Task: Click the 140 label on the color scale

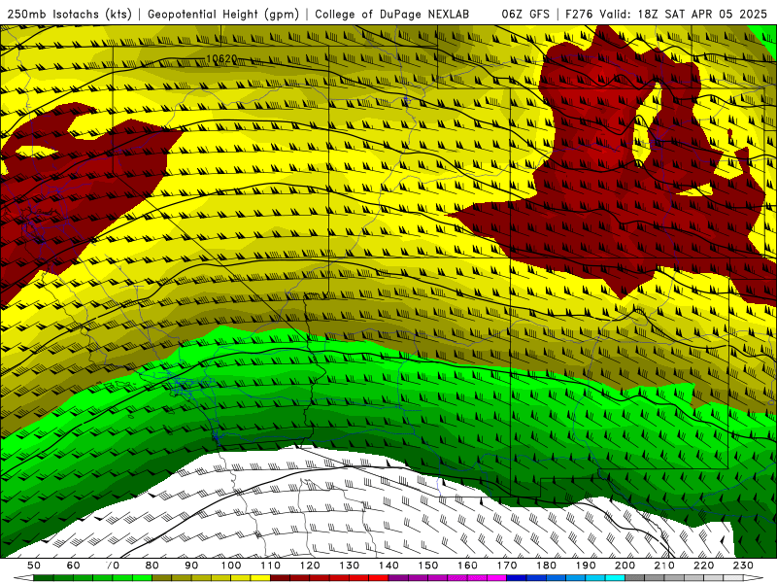Action: [388, 566]
